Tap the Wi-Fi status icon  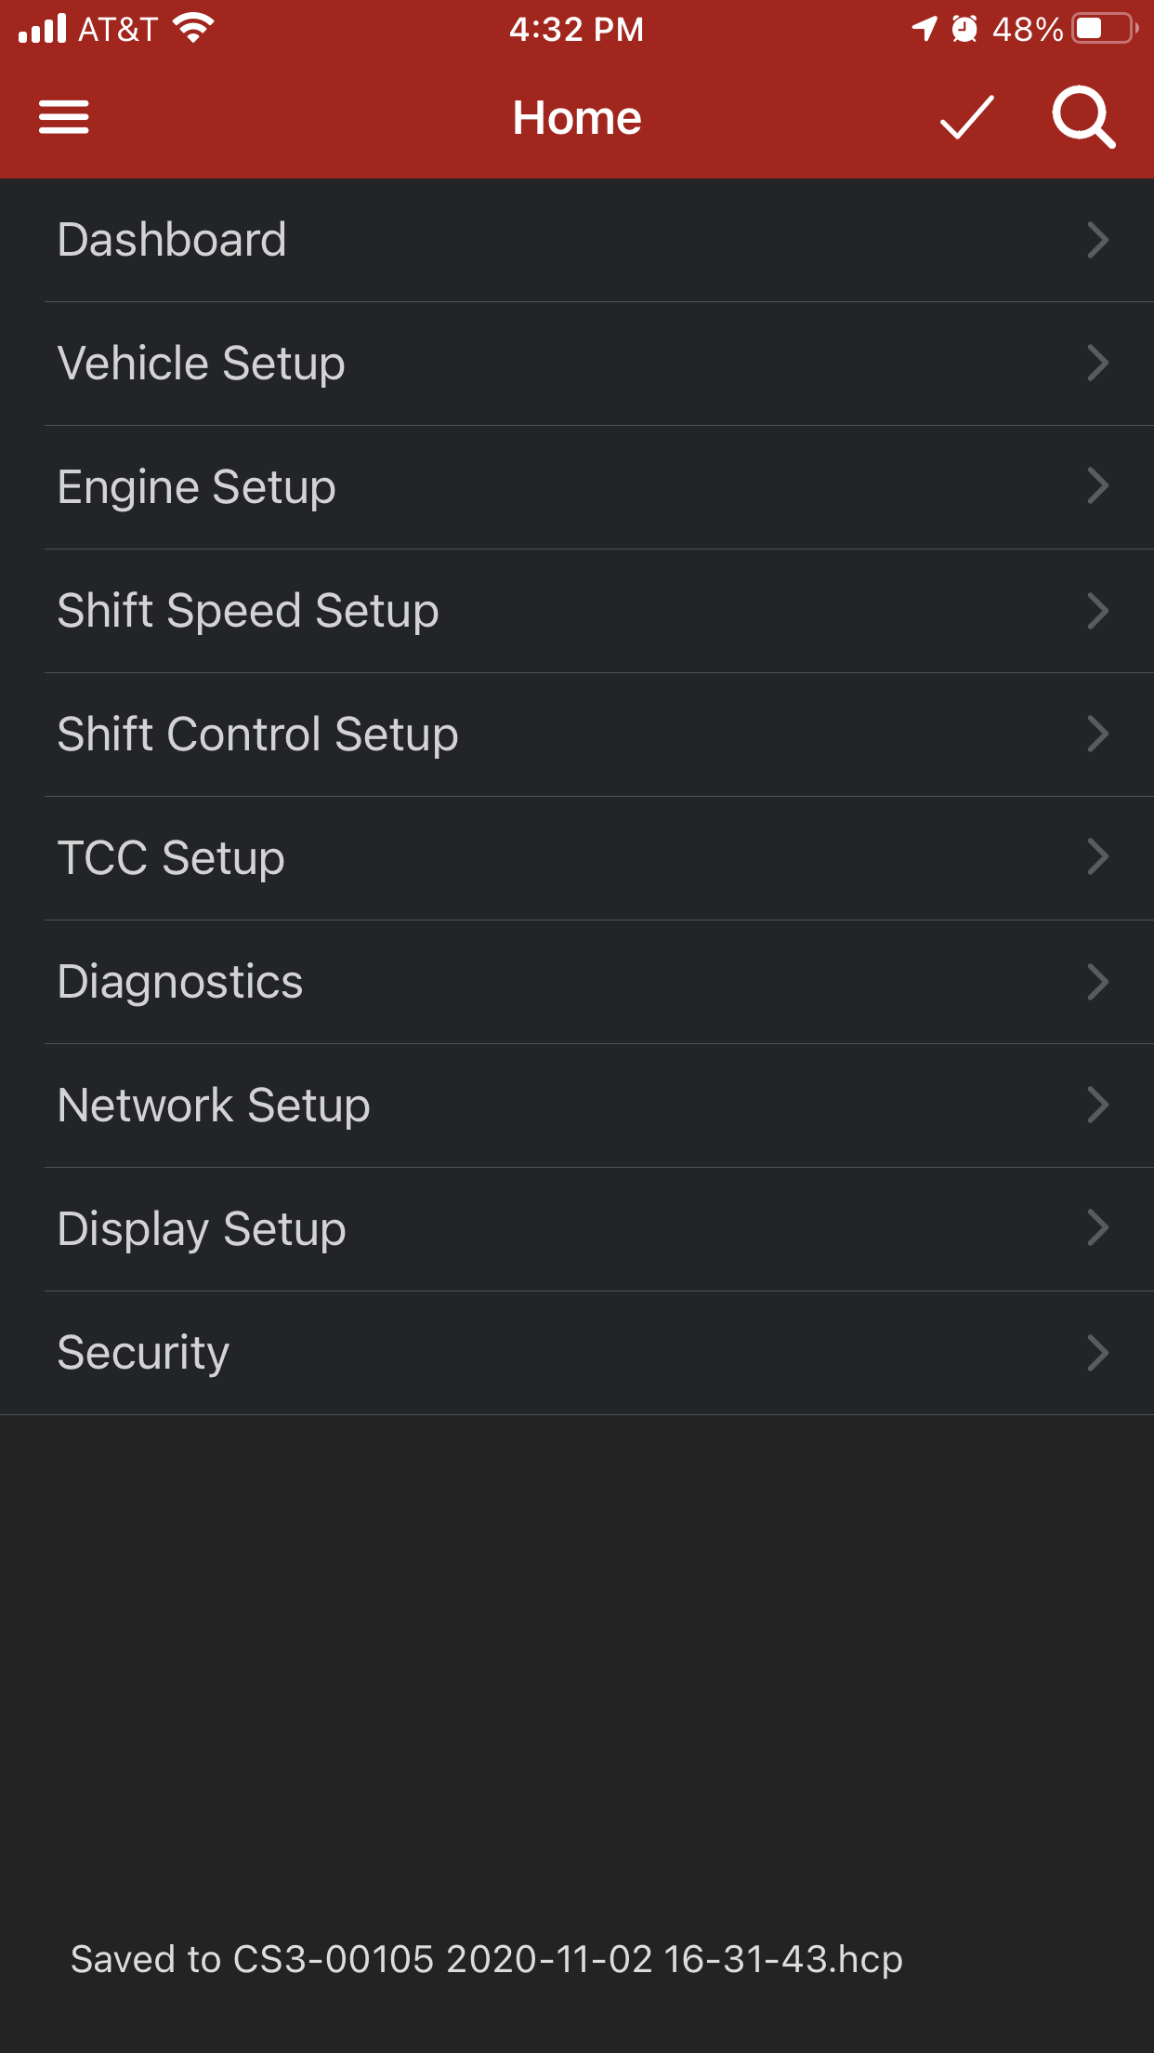[x=193, y=29]
